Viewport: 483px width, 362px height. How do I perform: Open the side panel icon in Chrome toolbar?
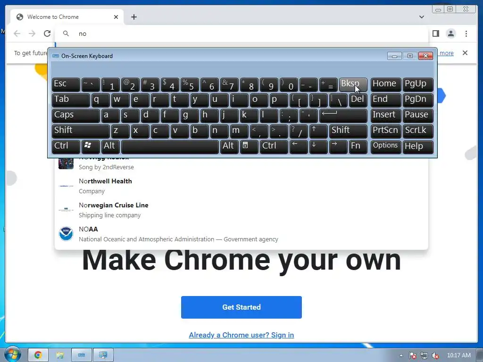click(x=435, y=33)
